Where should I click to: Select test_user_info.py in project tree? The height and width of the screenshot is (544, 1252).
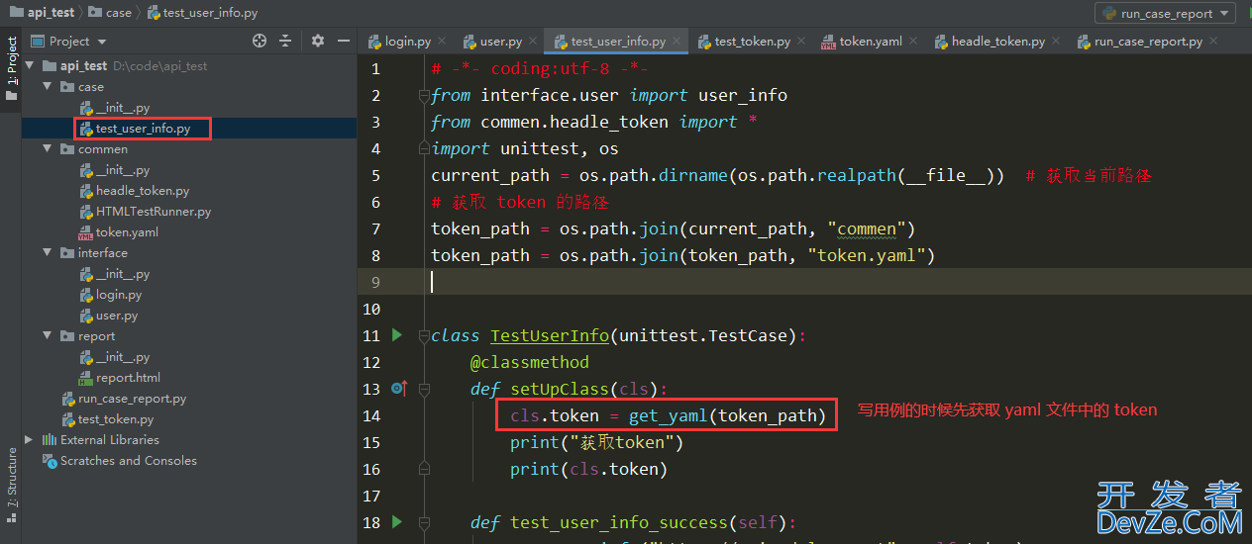coord(143,129)
